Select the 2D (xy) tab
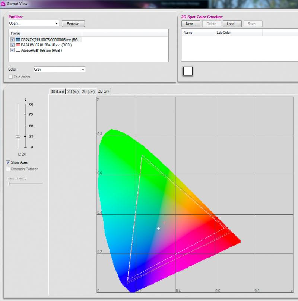 point(104,91)
